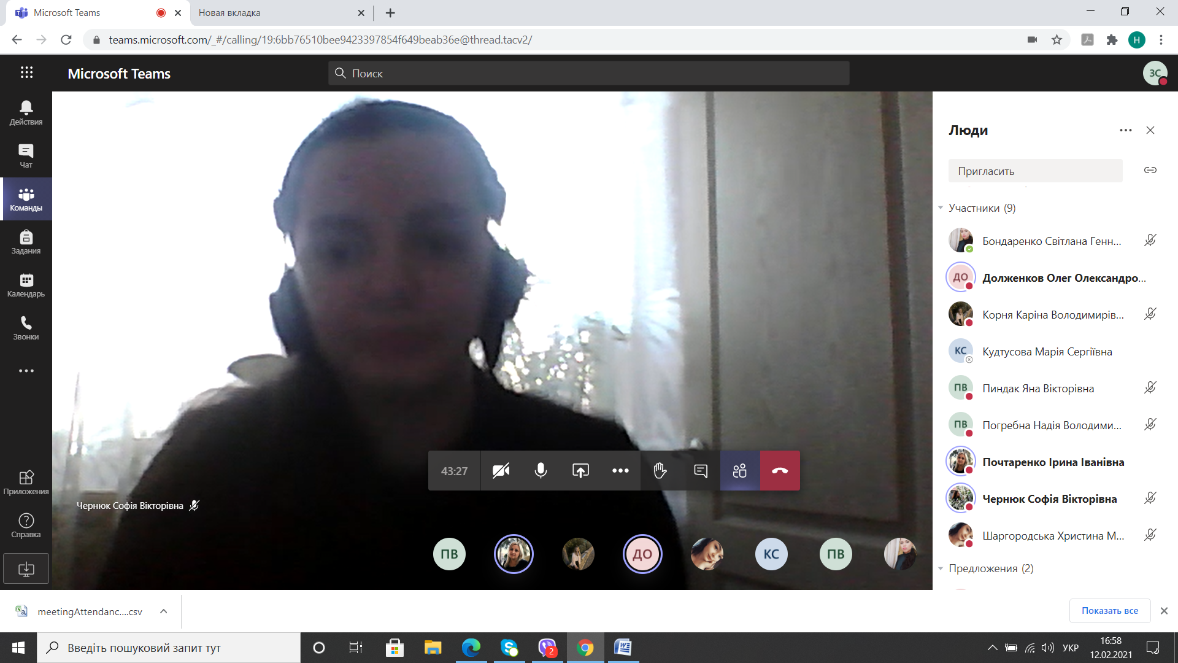This screenshot has height=663, width=1178.
Task: Select participant Кудтусова Марія Сергіївна
Action: click(1047, 352)
